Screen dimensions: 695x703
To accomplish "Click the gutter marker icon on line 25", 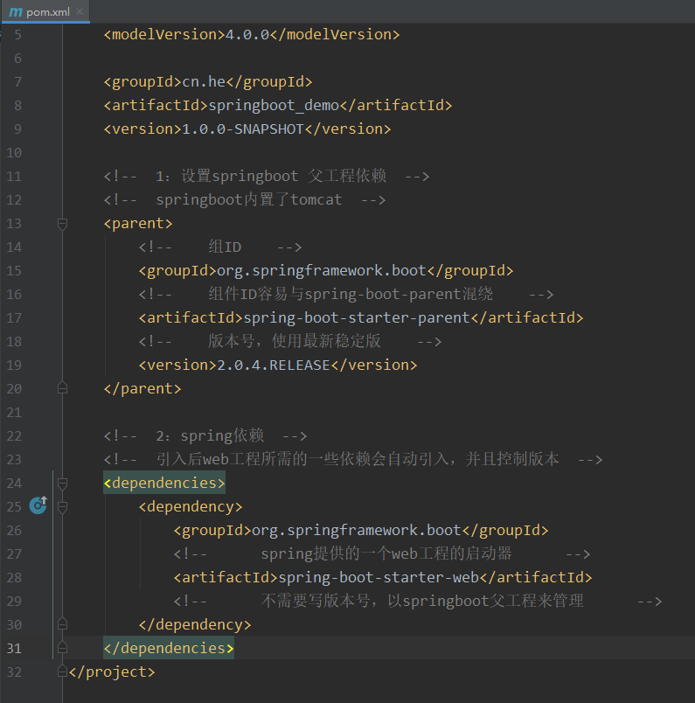I will 38,505.
